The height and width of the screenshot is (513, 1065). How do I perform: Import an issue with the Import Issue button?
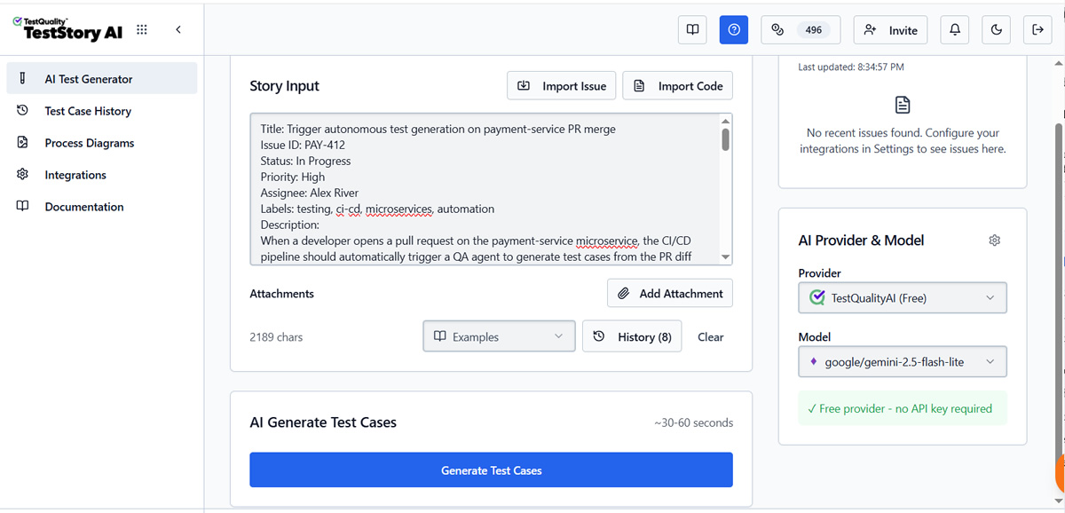click(561, 85)
